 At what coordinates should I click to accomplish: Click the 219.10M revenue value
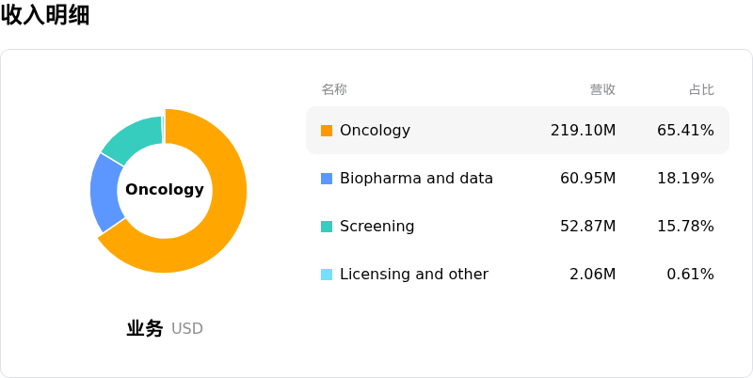pyautogui.click(x=583, y=131)
